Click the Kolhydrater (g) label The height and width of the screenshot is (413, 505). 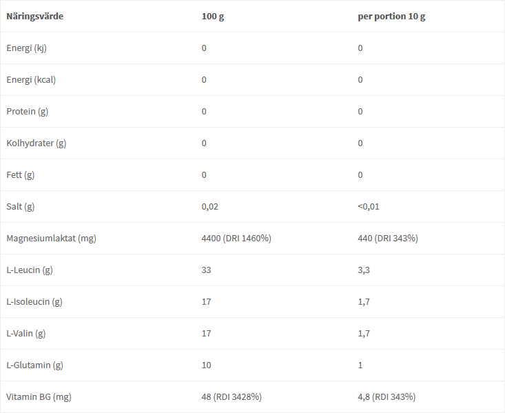pos(37,143)
